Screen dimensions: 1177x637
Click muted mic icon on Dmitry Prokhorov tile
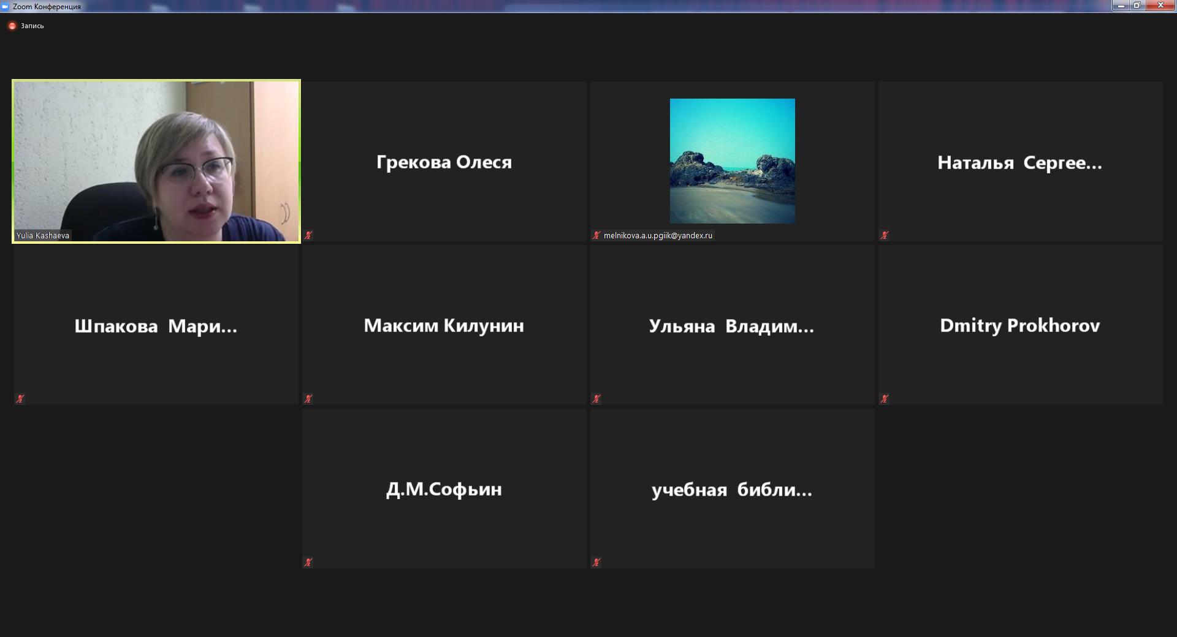coord(885,399)
